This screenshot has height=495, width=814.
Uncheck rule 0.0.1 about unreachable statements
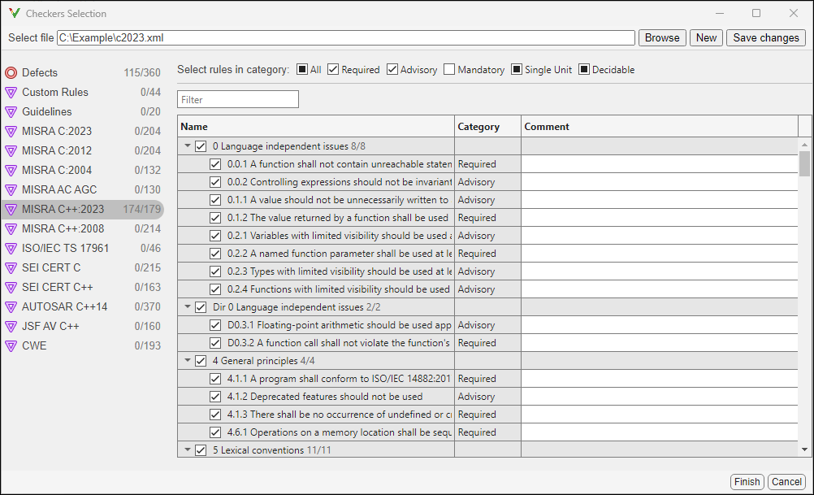point(215,163)
